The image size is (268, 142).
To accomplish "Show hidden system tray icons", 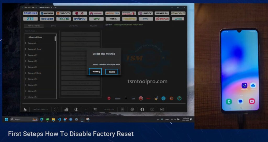I will click(158, 120).
